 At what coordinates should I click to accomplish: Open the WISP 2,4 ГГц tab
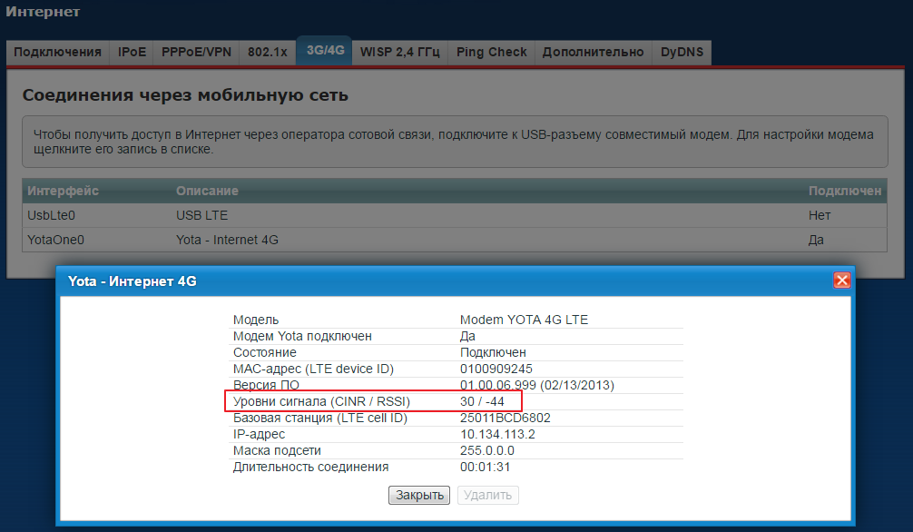400,53
